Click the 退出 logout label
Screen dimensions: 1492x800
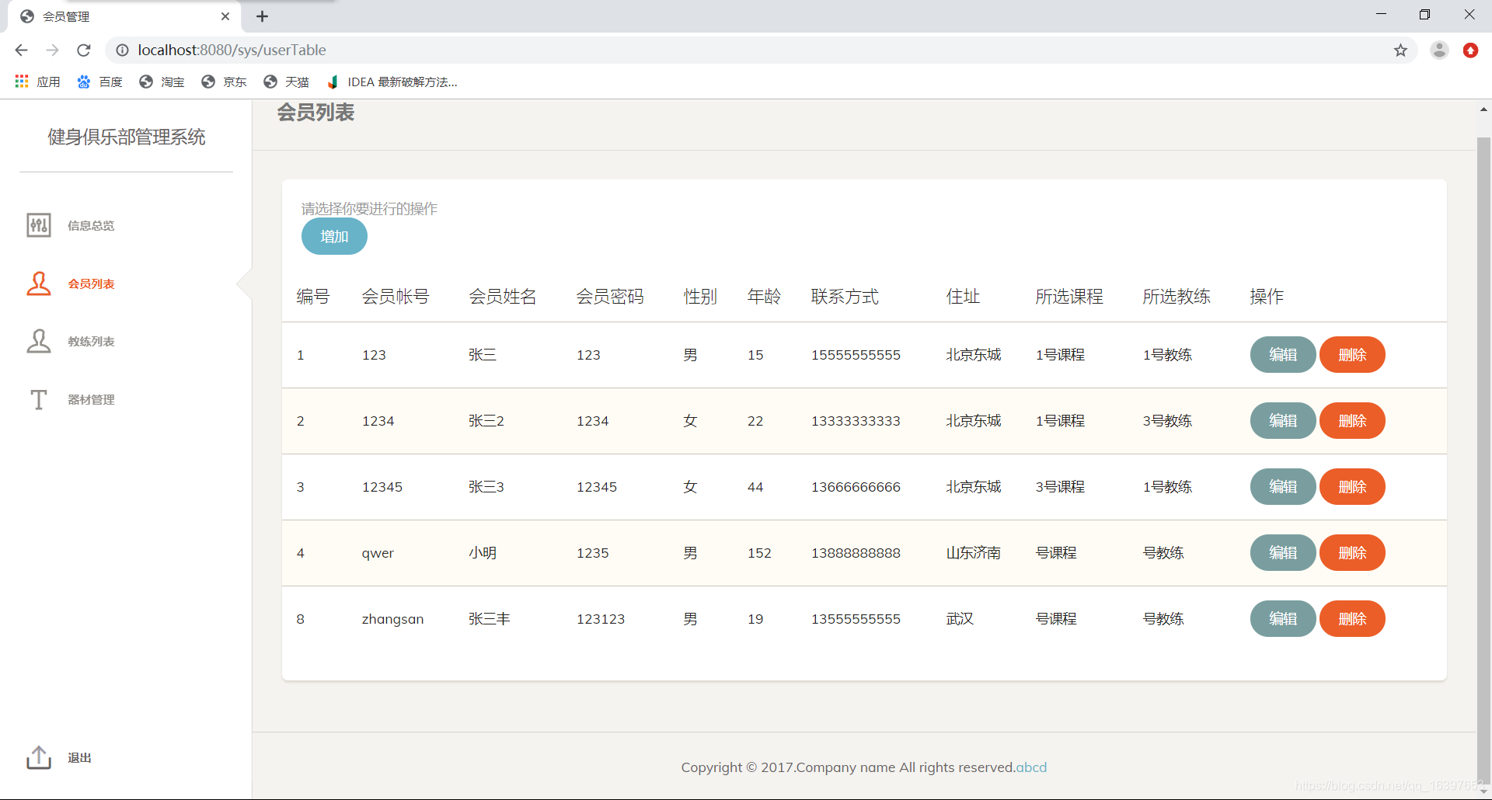[x=79, y=757]
